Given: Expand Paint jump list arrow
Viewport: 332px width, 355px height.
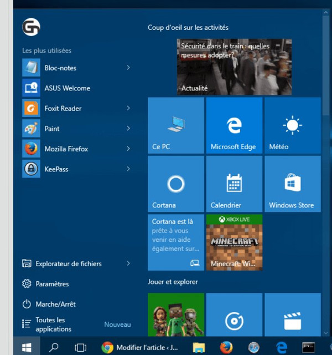Looking at the screenshot, I should coord(128,128).
